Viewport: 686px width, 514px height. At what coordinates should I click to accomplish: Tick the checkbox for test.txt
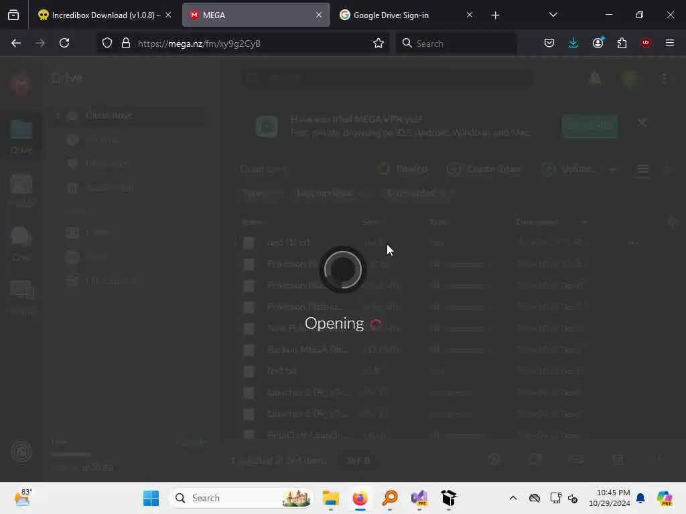249,371
